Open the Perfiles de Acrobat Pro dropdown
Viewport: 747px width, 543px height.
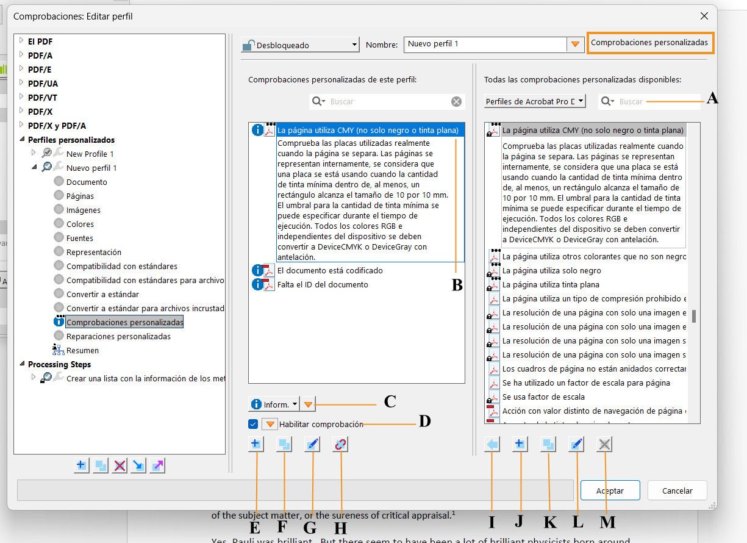click(534, 101)
